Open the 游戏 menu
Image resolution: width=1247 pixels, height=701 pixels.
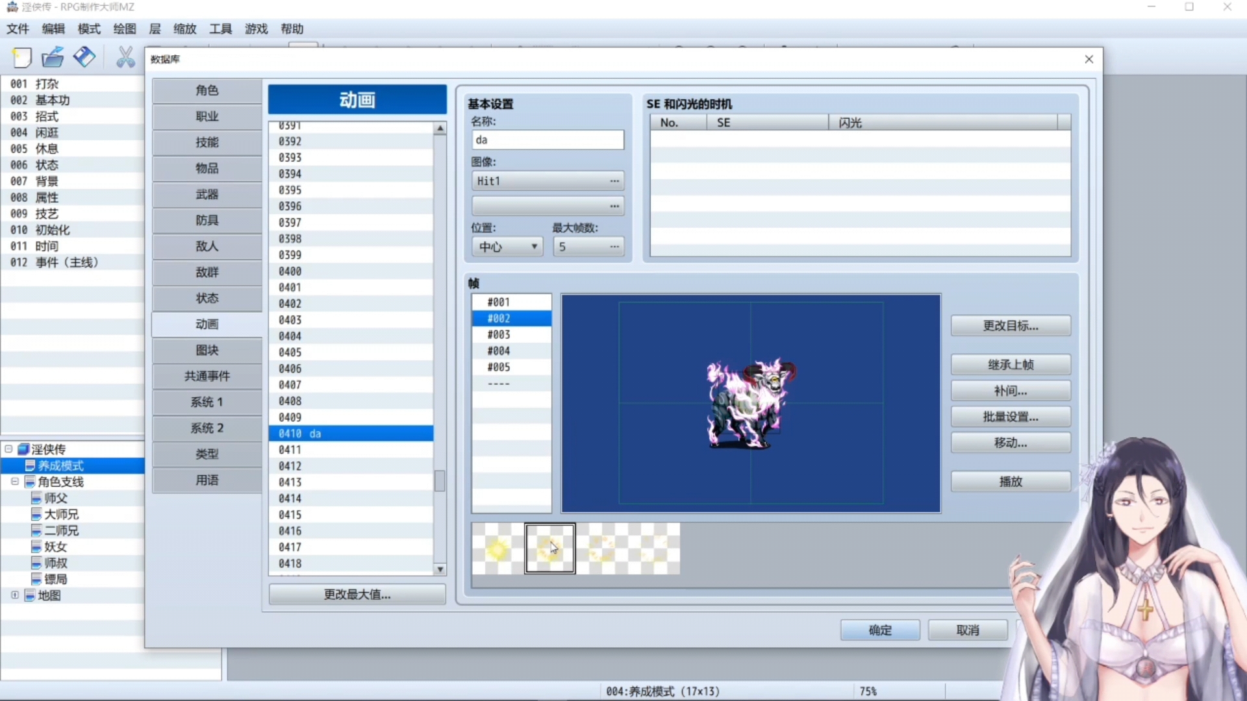pos(256,29)
